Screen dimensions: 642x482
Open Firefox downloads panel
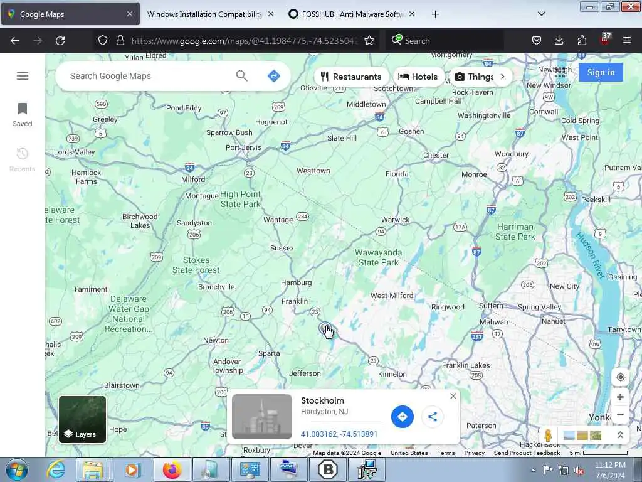[559, 40]
